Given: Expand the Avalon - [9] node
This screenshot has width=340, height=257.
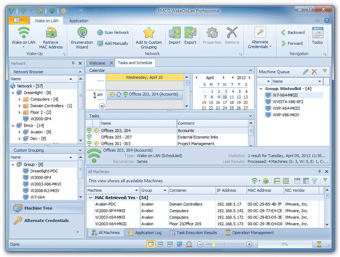Looking at the screenshot, I should pos(19,132).
